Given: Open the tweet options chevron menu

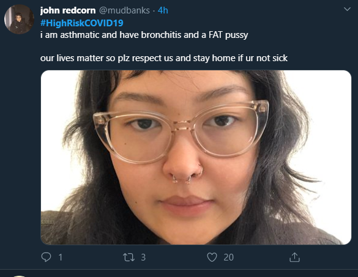Looking at the screenshot, I should 347,9.
